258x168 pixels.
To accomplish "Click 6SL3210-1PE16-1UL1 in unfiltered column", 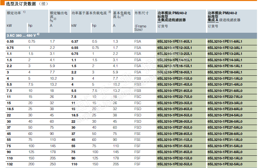I will 175,66.
